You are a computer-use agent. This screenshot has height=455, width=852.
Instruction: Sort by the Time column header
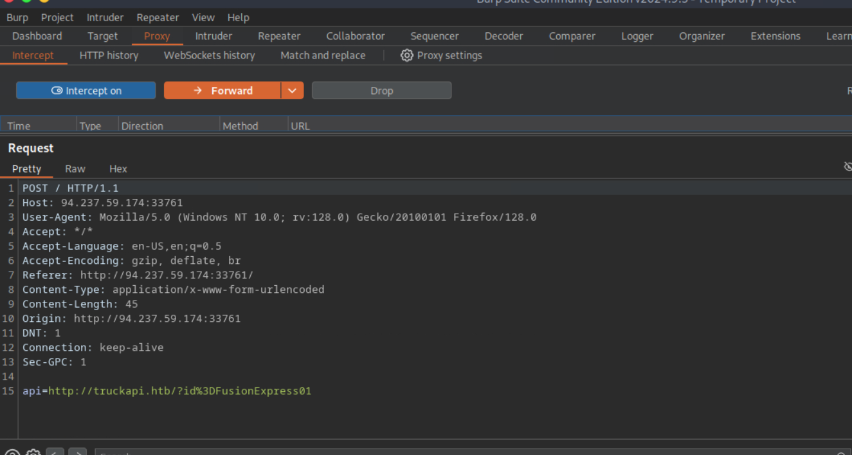[x=19, y=126]
